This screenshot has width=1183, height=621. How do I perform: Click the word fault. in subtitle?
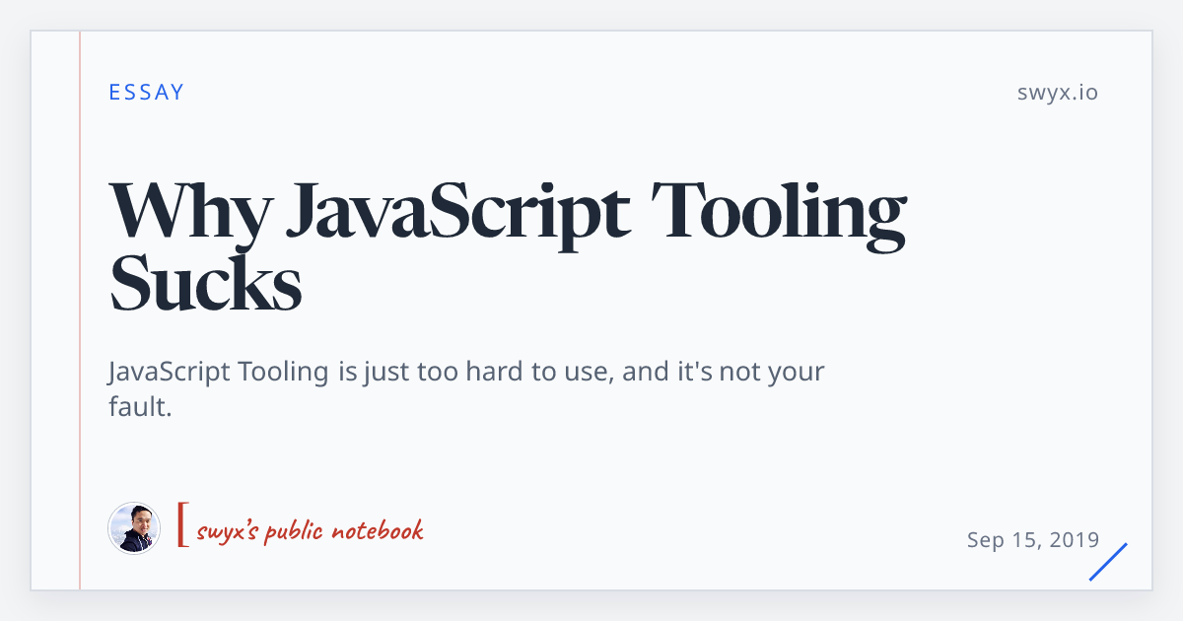pyautogui.click(x=141, y=406)
